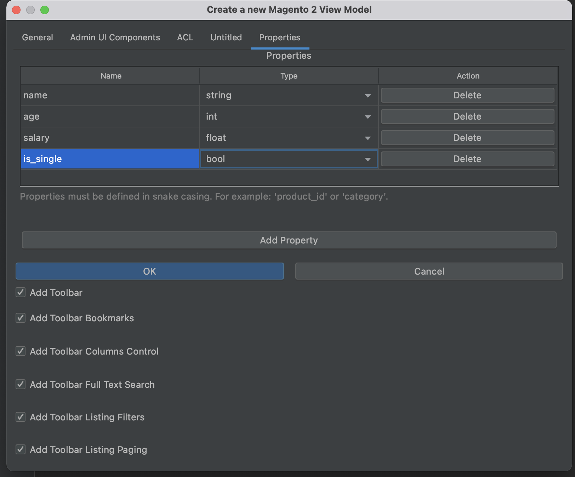Confirm the dialog with OK
Viewport: 575px width, 477px height.
pos(149,271)
